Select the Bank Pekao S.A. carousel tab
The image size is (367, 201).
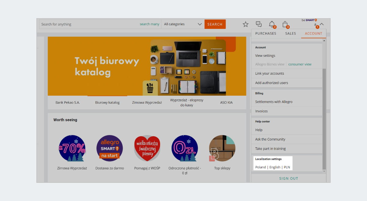click(68, 102)
